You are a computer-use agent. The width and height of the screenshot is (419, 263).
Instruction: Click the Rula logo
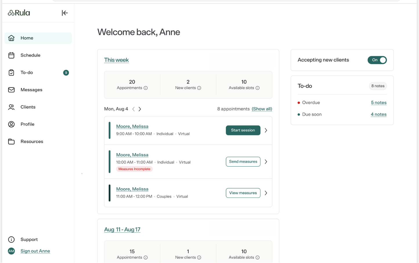click(x=19, y=13)
